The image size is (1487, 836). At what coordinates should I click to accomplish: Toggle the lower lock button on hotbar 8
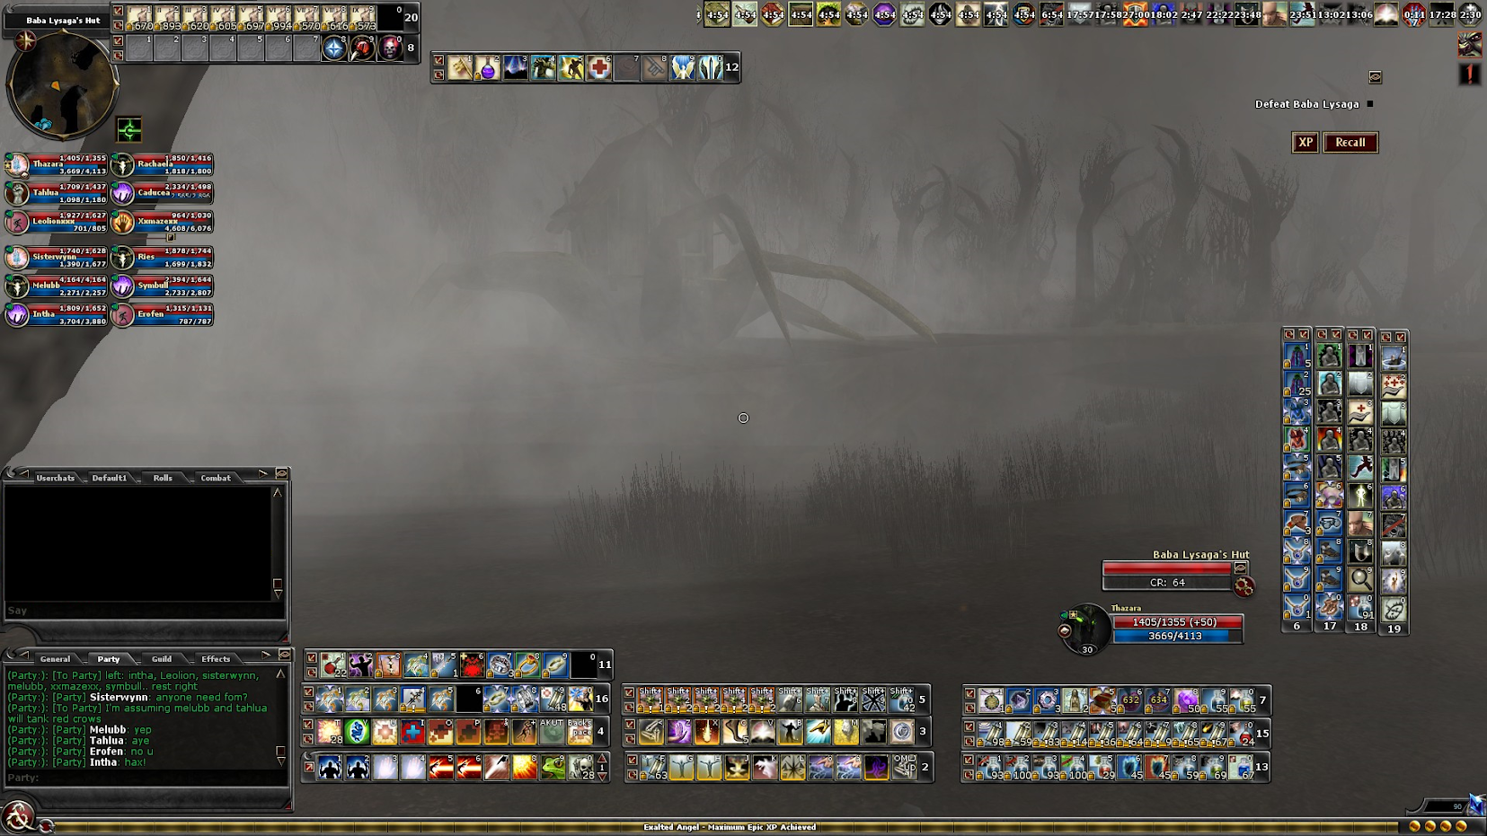[x=118, y=54]
